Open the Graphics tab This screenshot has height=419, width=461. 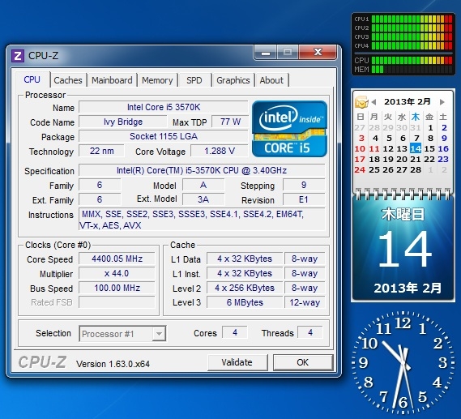click(233, 80)
